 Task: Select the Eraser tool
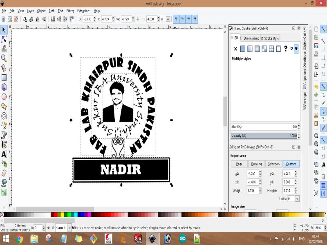pos(4,173)
